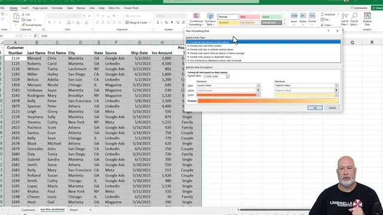Click the Copy icon in Clipboard group
This screenshot has width=383, height=215.
23,20
